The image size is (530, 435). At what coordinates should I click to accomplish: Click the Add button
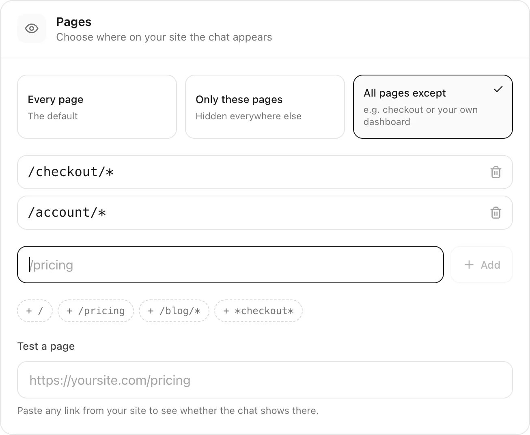tap(482, 265)
